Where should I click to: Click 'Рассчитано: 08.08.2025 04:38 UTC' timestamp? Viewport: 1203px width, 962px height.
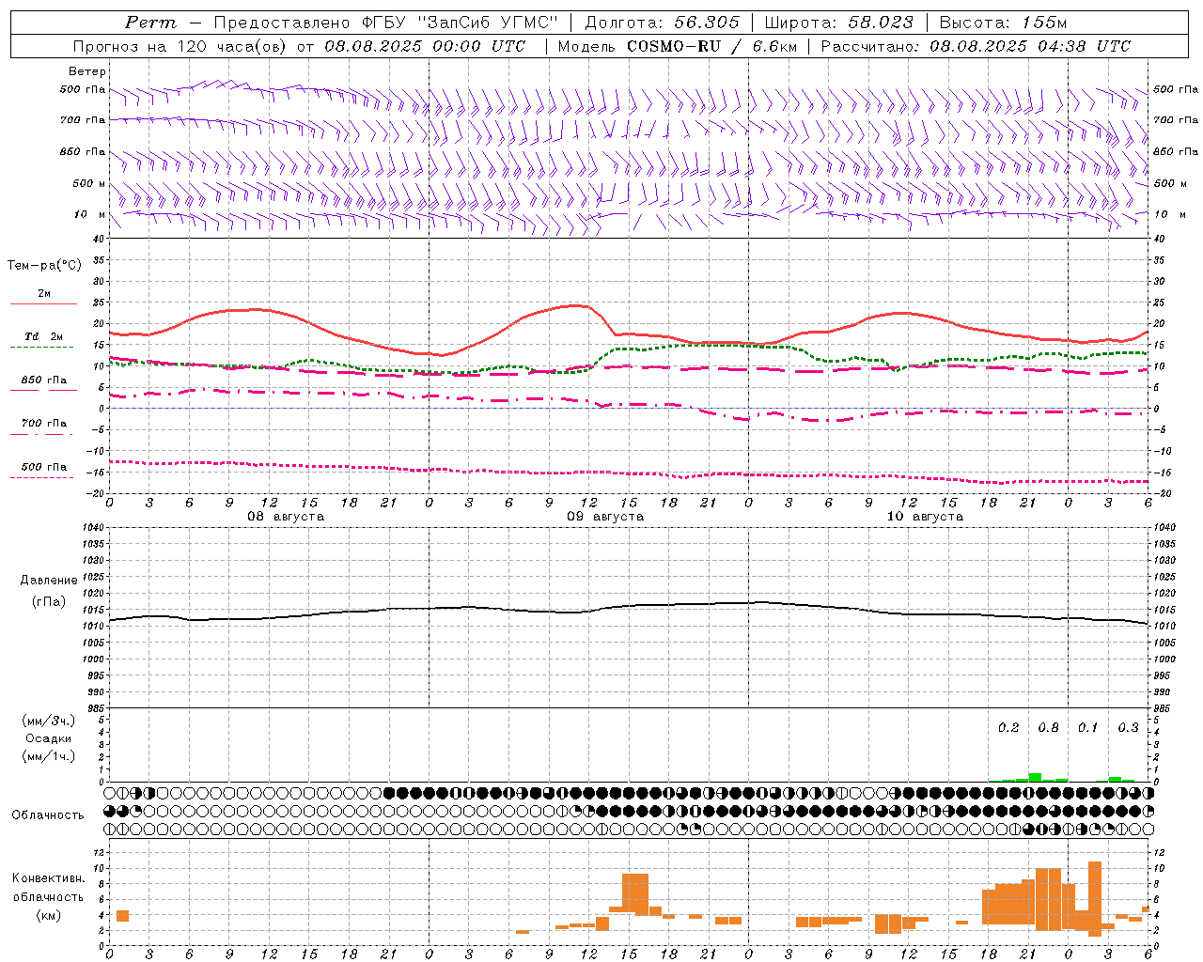point(976,46)
